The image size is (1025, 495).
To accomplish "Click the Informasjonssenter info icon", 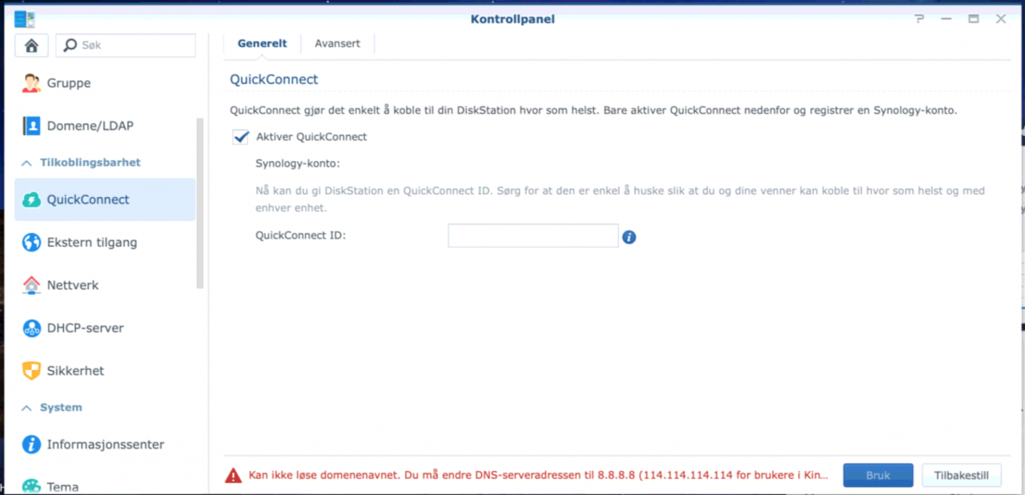I will pyautogui.click(x=31, y=445).
